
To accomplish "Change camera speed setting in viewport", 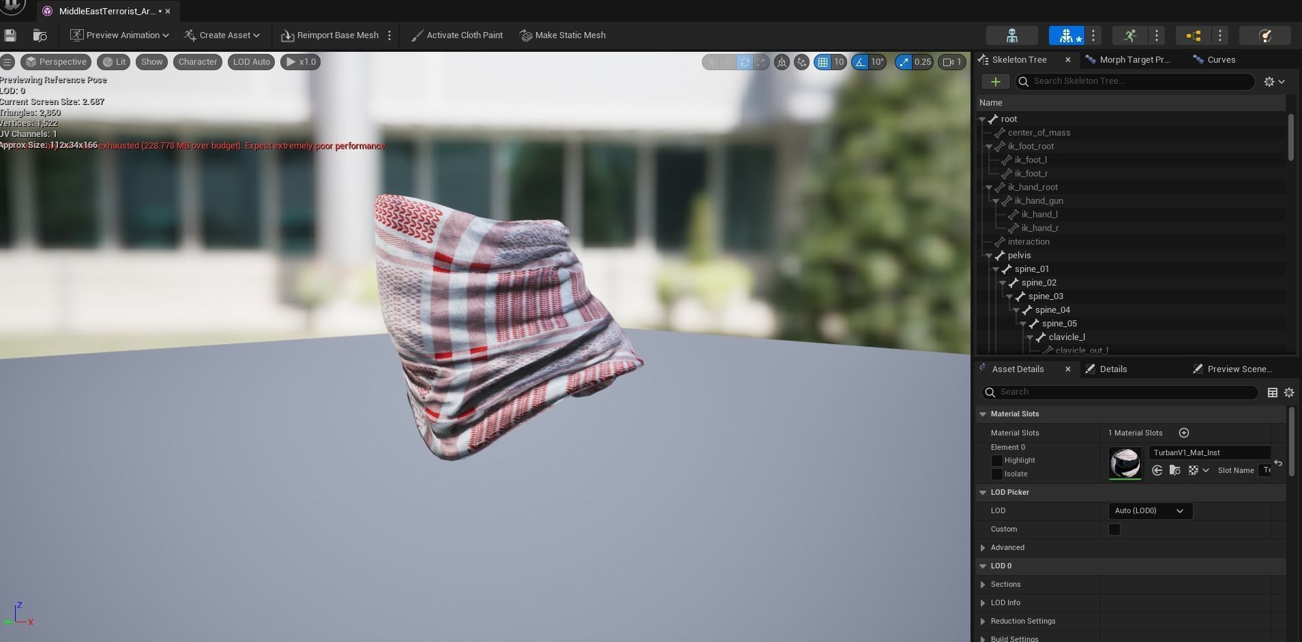I will [x=951, y=62].
